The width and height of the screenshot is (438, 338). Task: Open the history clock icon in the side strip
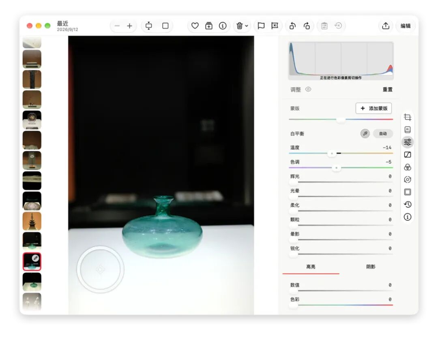[408, 204]
